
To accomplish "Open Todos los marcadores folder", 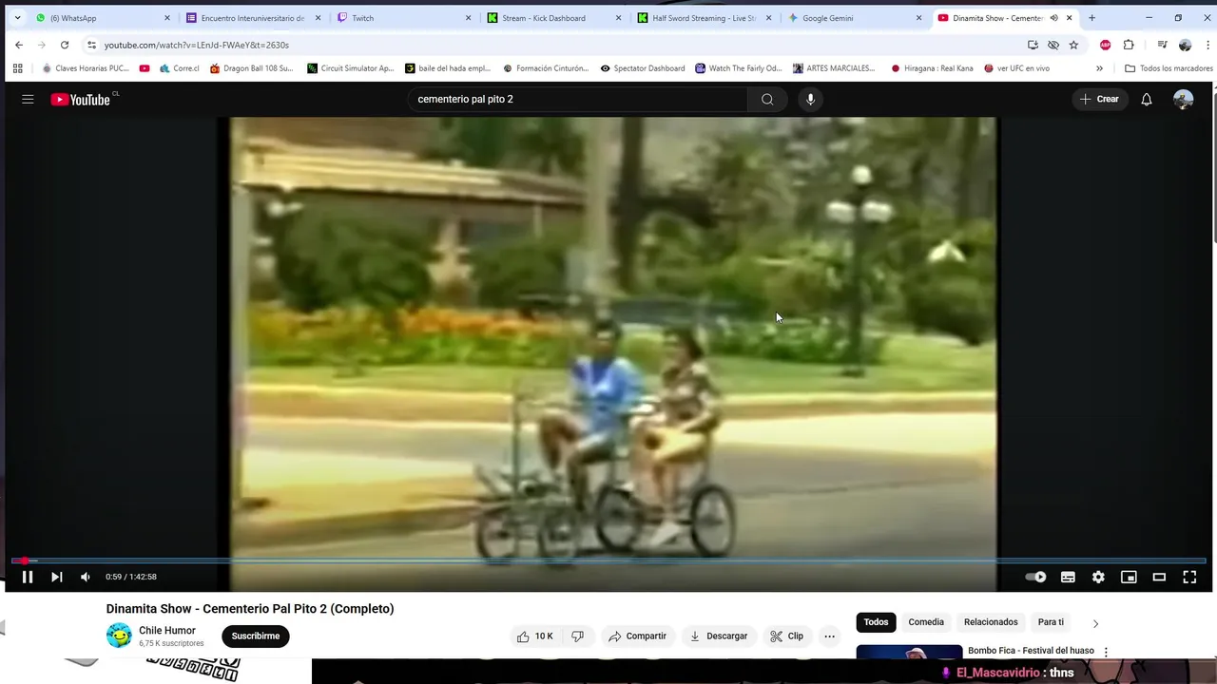I will 1169,68.
